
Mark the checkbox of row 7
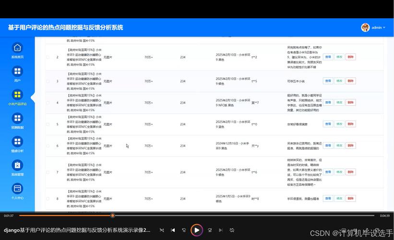48,172
